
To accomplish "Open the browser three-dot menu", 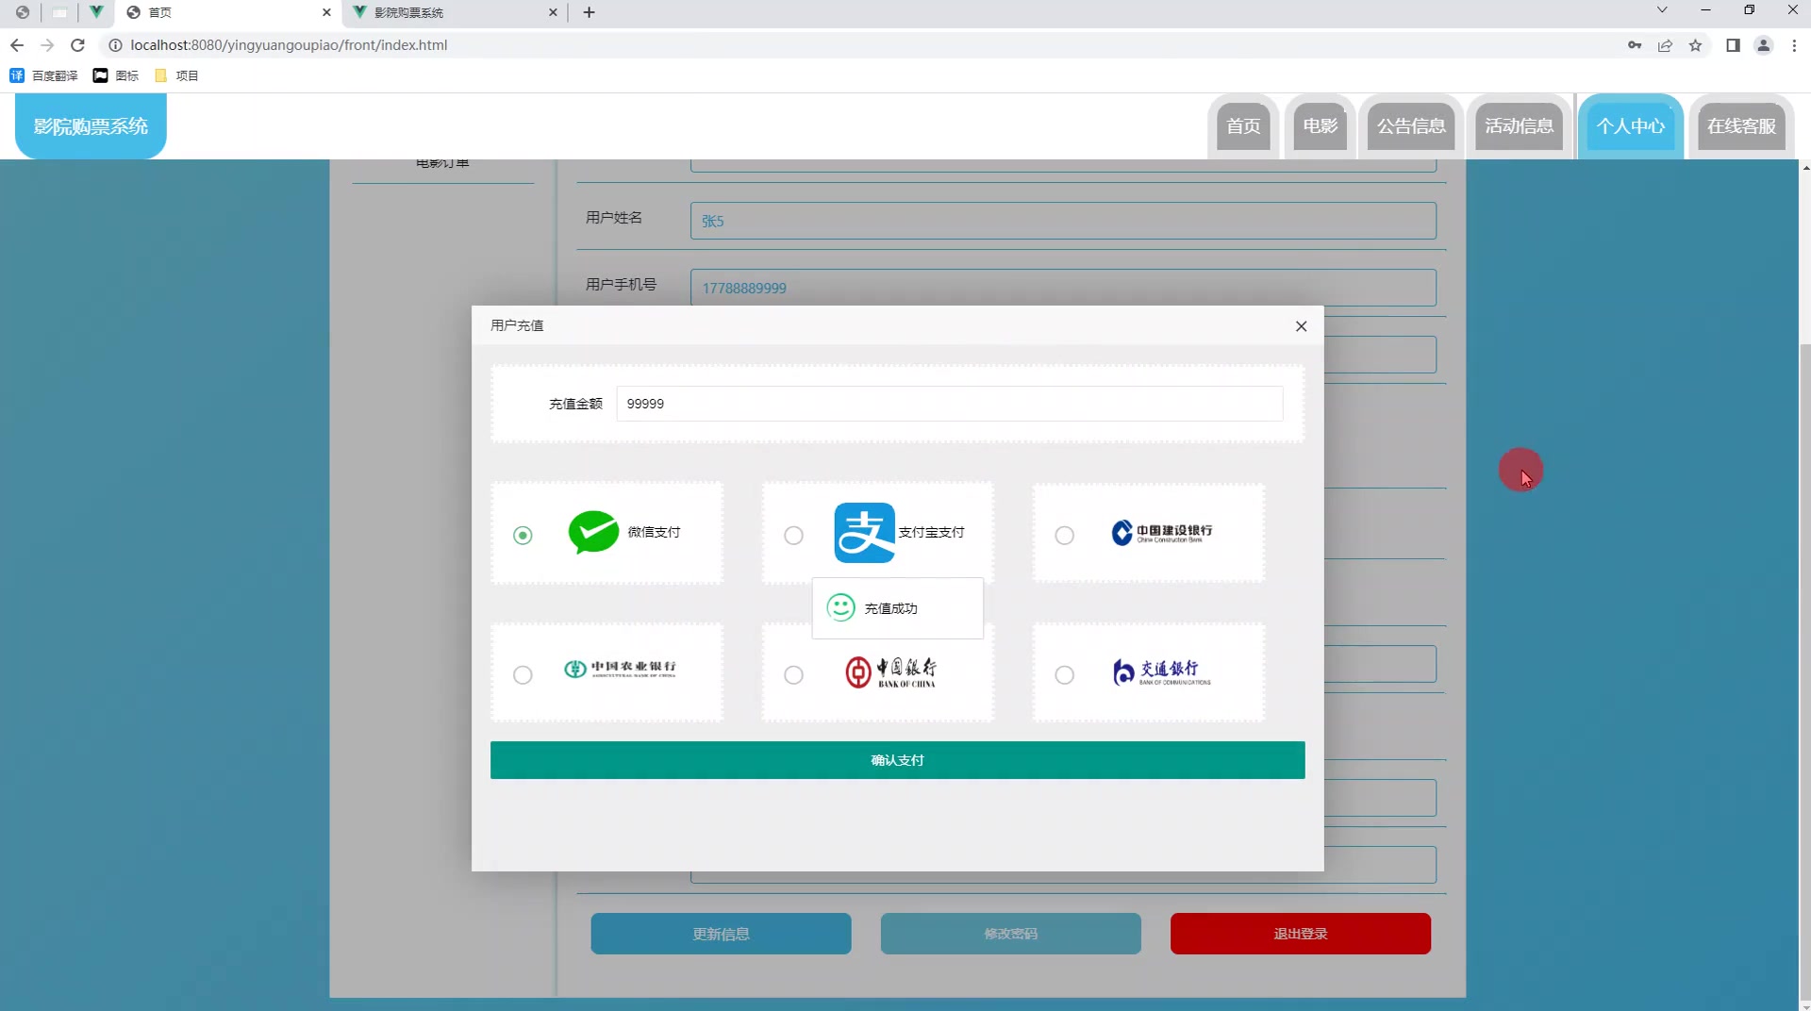I will click(1794, 45).
